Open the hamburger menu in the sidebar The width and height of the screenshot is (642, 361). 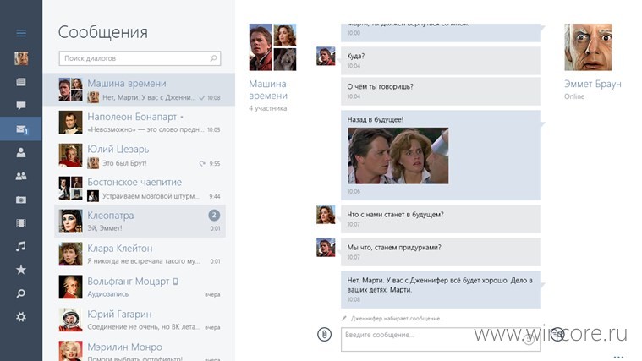[21, 33]
